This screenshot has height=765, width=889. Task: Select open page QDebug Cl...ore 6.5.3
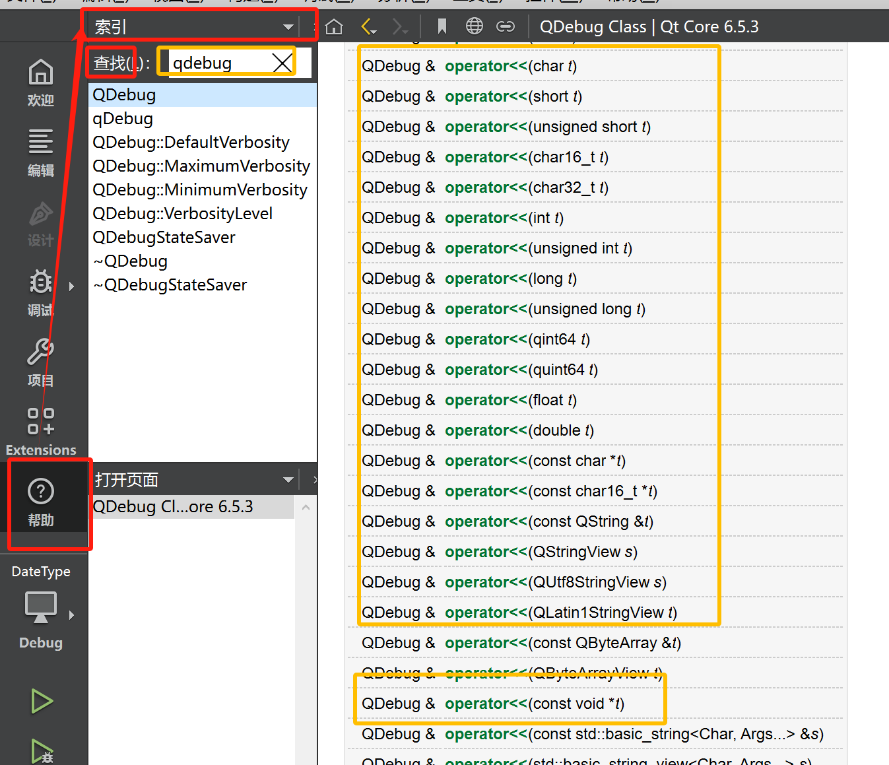[x=191, y=507]
